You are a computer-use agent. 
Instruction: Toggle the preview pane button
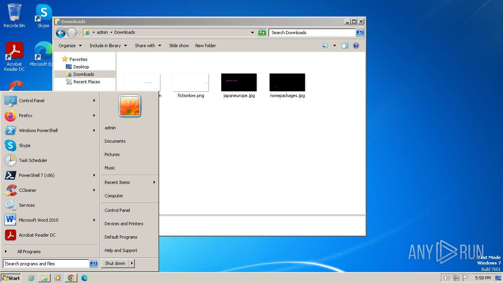(345, 46)
